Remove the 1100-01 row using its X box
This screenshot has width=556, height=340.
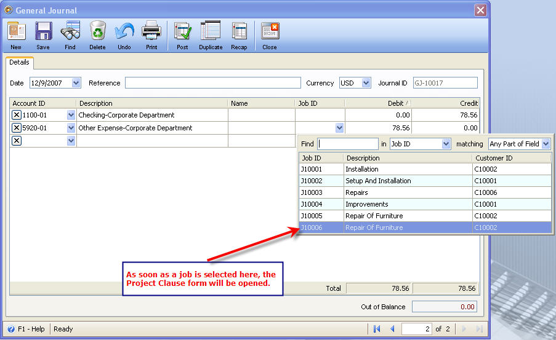pos(16,115)
